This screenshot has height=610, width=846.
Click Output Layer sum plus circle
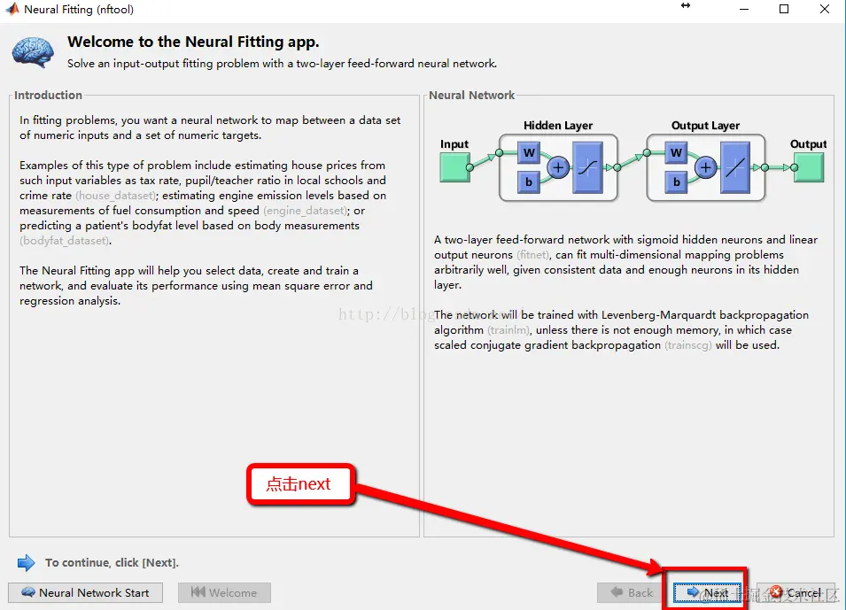click(705, 167)
